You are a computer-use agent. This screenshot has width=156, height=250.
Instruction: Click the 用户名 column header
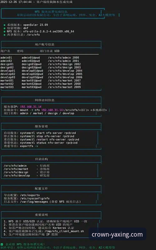click(x=5, y=51)
